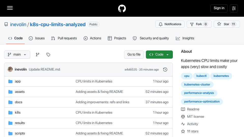Click the Go to file button
Screen dimensions: 244x137
[134, 55]
